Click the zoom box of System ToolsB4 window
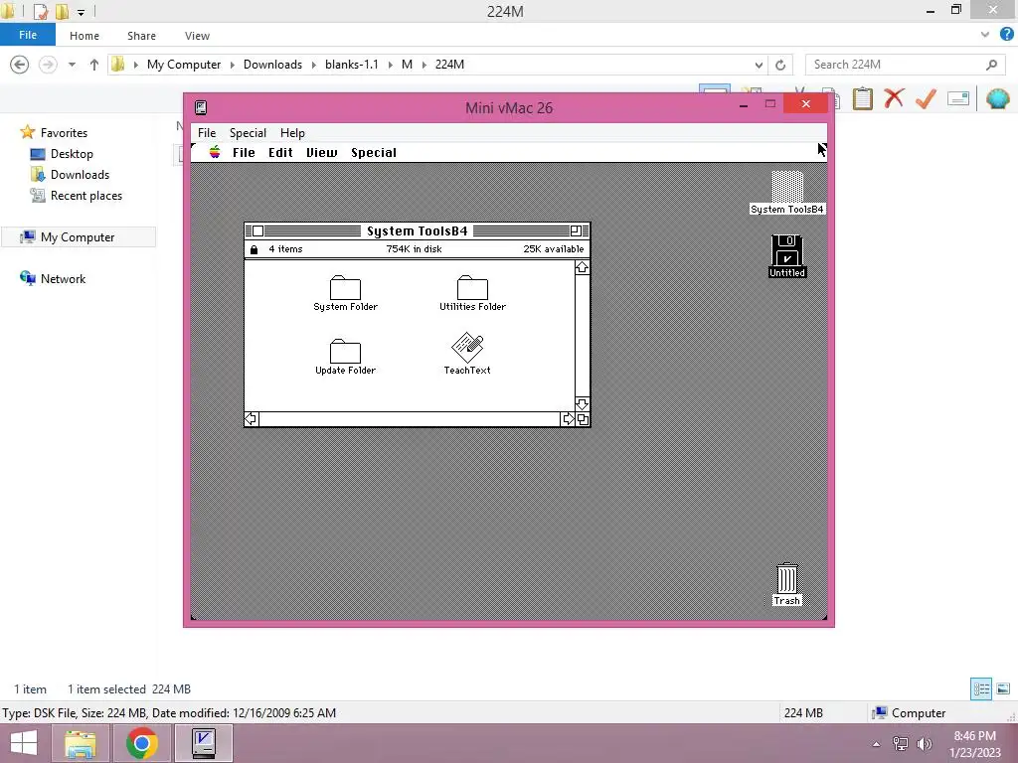 point(576,230)
